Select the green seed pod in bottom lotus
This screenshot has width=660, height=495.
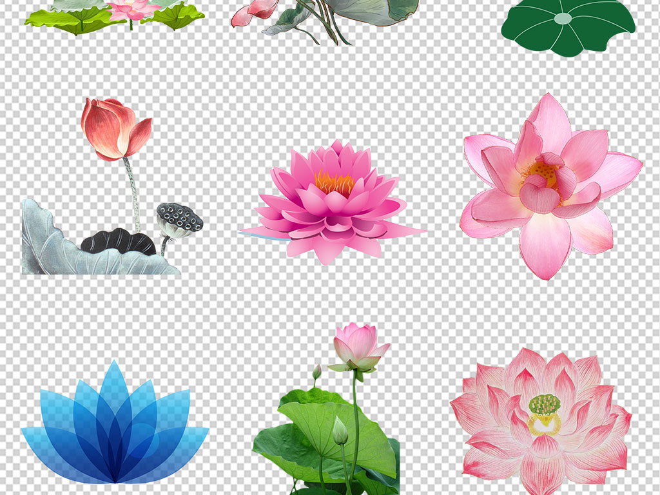(545, 404)
